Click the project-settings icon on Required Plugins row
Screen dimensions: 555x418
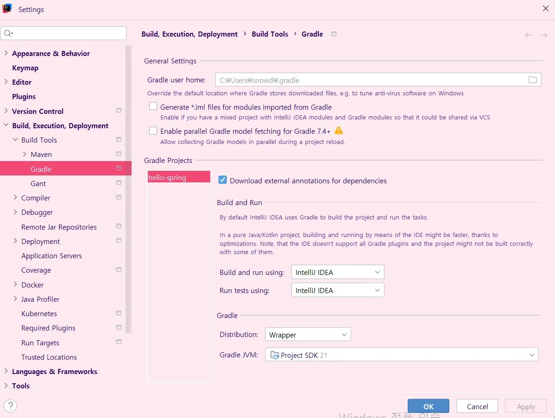point(119,327)
